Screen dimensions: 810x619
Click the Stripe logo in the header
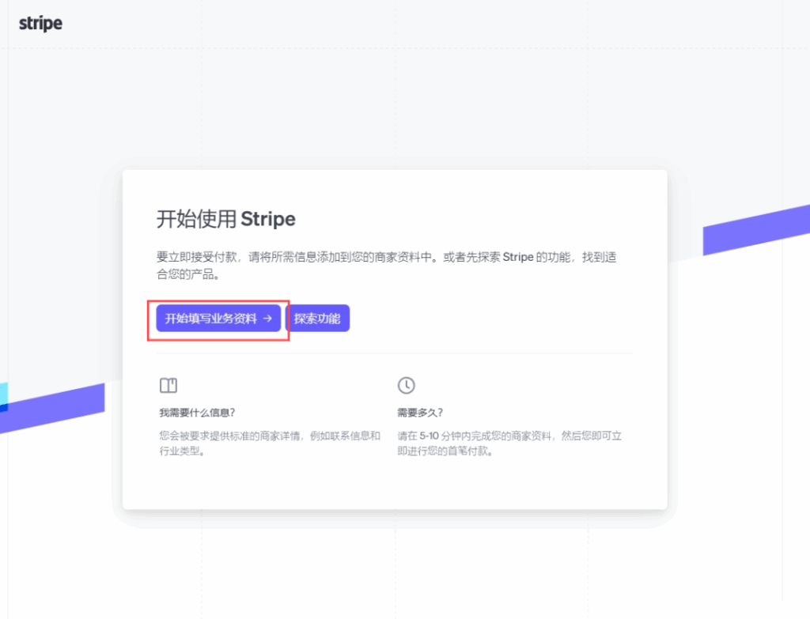[40, 23]
